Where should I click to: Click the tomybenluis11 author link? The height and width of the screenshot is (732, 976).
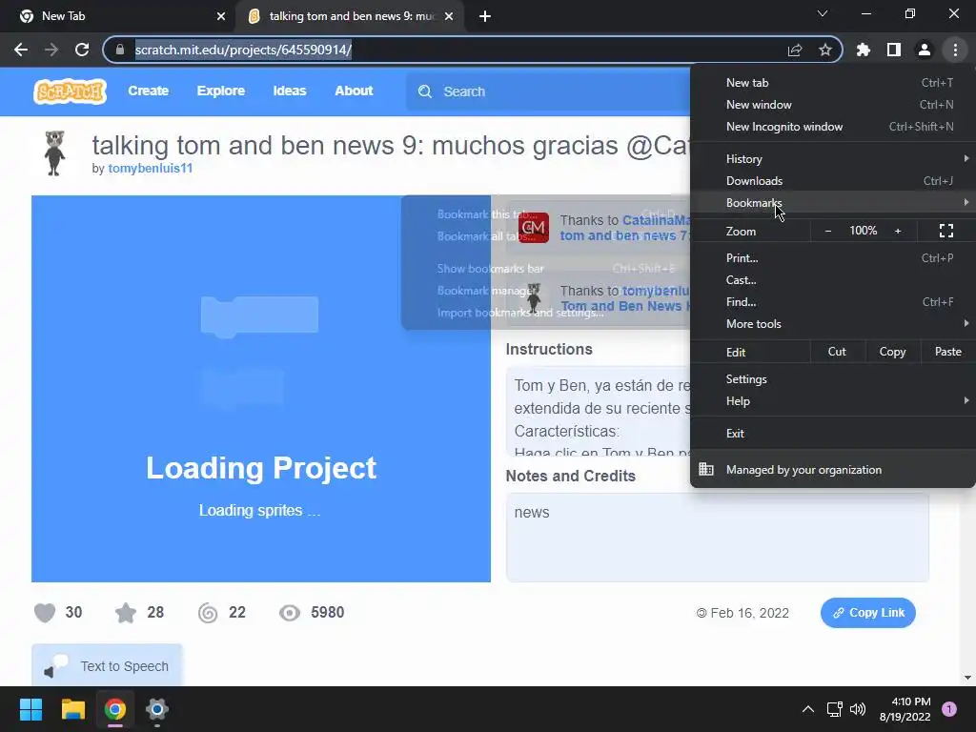(150, 168)
